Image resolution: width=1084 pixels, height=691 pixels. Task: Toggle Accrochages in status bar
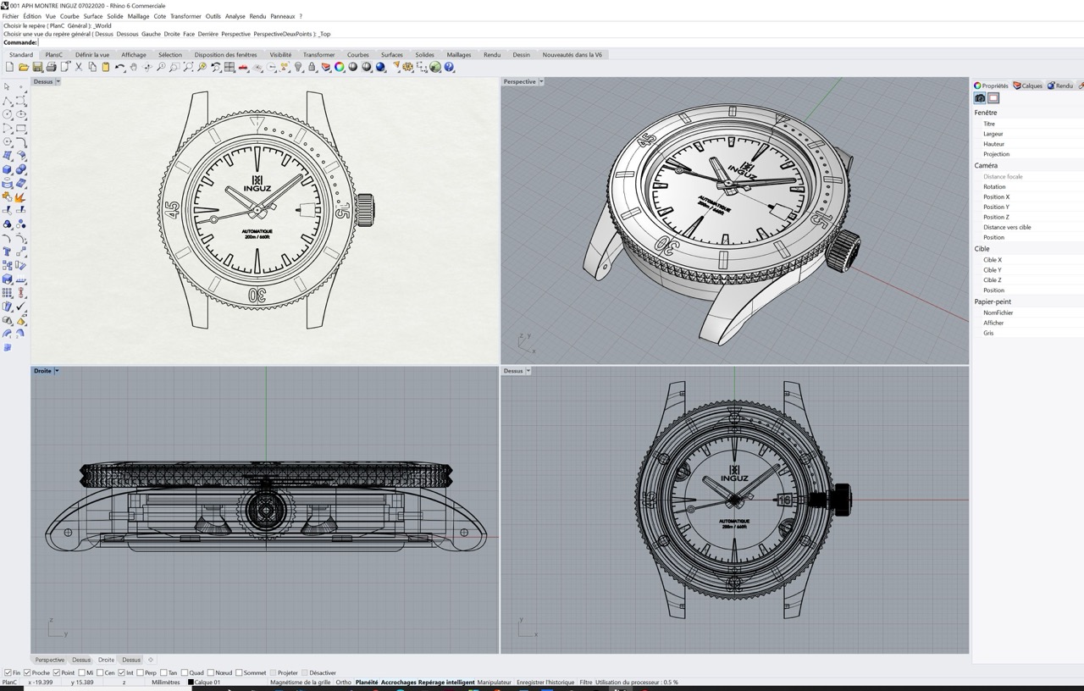tap(398, 682)
